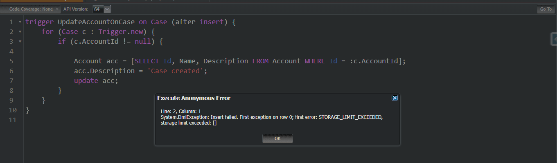Collapse the trigger block on line 1

pos(20,22)
